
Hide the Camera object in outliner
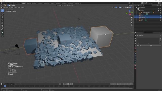(160, 14)
